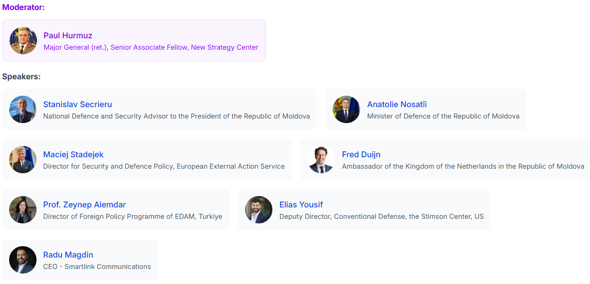Open the Fred Duijn name link
The width and height of the screenshot is (590, 284).
[361, 155]
